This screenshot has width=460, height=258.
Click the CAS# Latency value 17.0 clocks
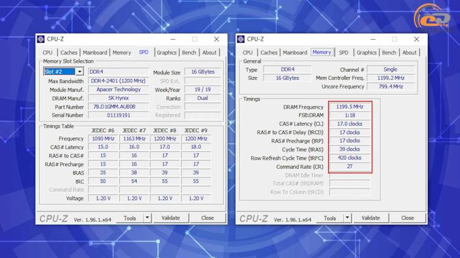pos(350,124)
